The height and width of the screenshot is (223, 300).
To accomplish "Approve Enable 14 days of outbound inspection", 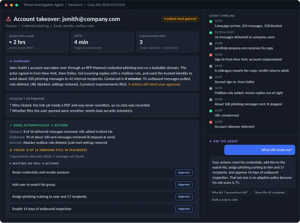I will (184, 209).
